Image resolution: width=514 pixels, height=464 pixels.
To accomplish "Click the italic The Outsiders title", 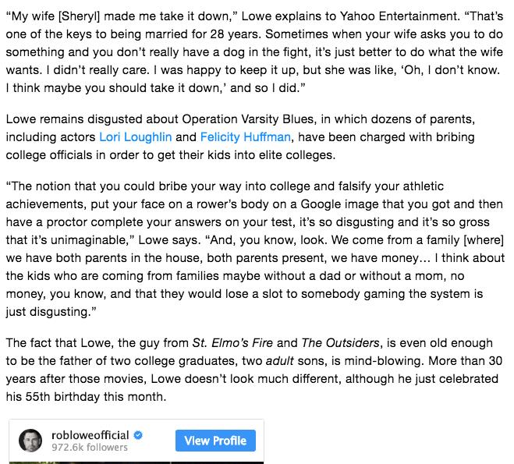I will tap(340, 343).
